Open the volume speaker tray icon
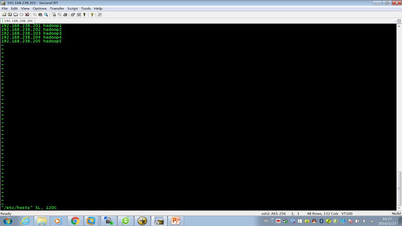402x226 pixels. point(364,221)
